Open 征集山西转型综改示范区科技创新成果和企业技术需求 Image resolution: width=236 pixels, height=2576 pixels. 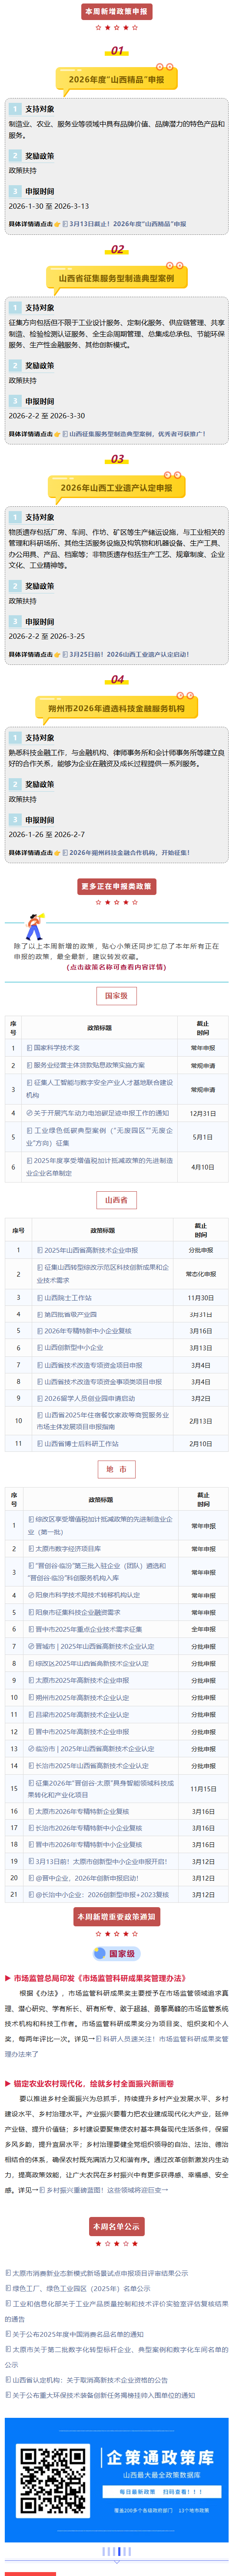(x=103, y=1273)
